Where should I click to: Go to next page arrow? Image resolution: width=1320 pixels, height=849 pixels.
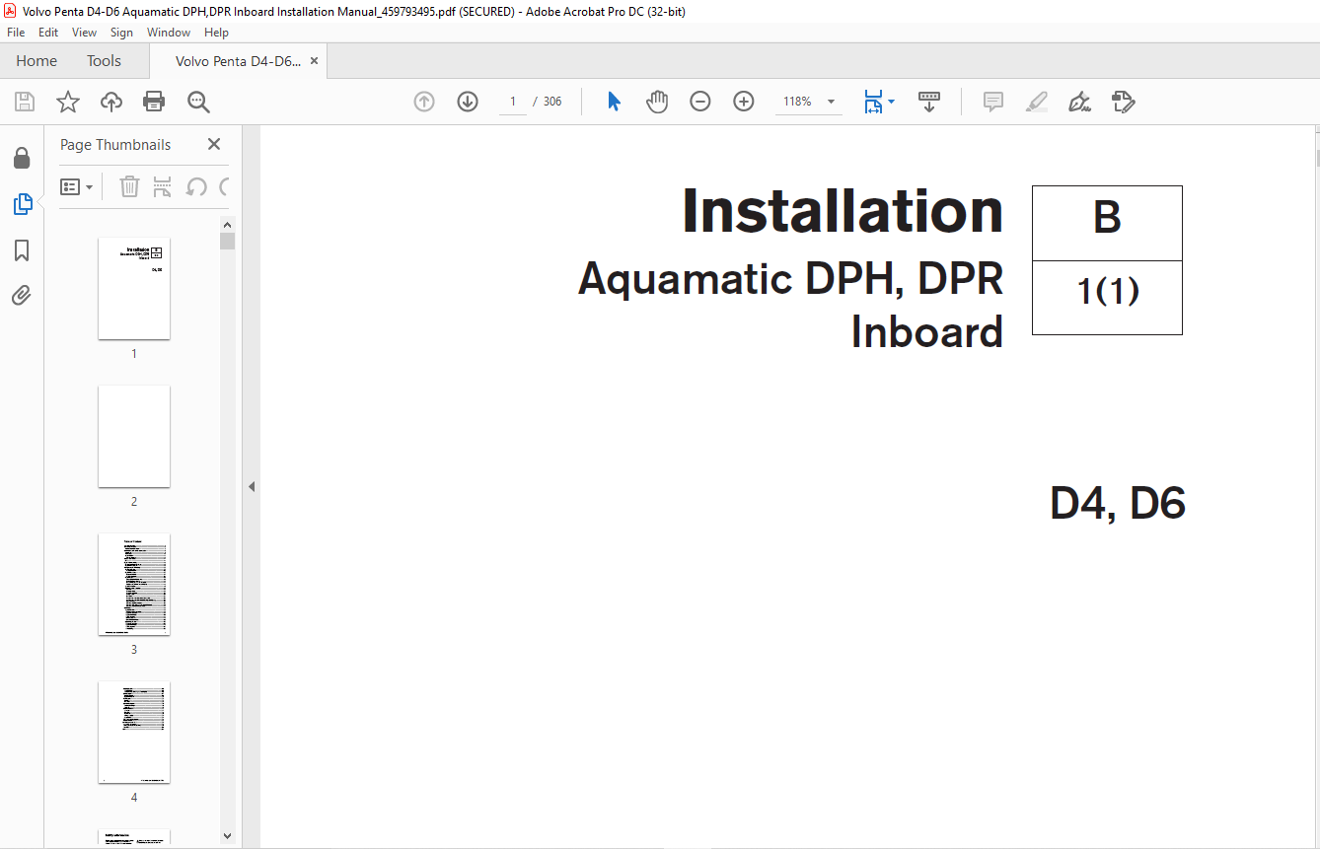coord(468,102)
